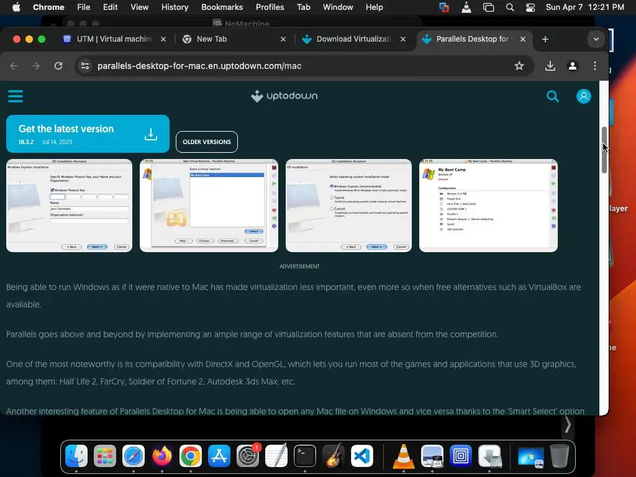Click the Uptodown logo
The width and height of the screenshot is (636, 477).
[284, 96]
